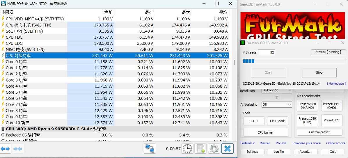Click lightning icon beside SoC 电流 row

coord(3,31)
